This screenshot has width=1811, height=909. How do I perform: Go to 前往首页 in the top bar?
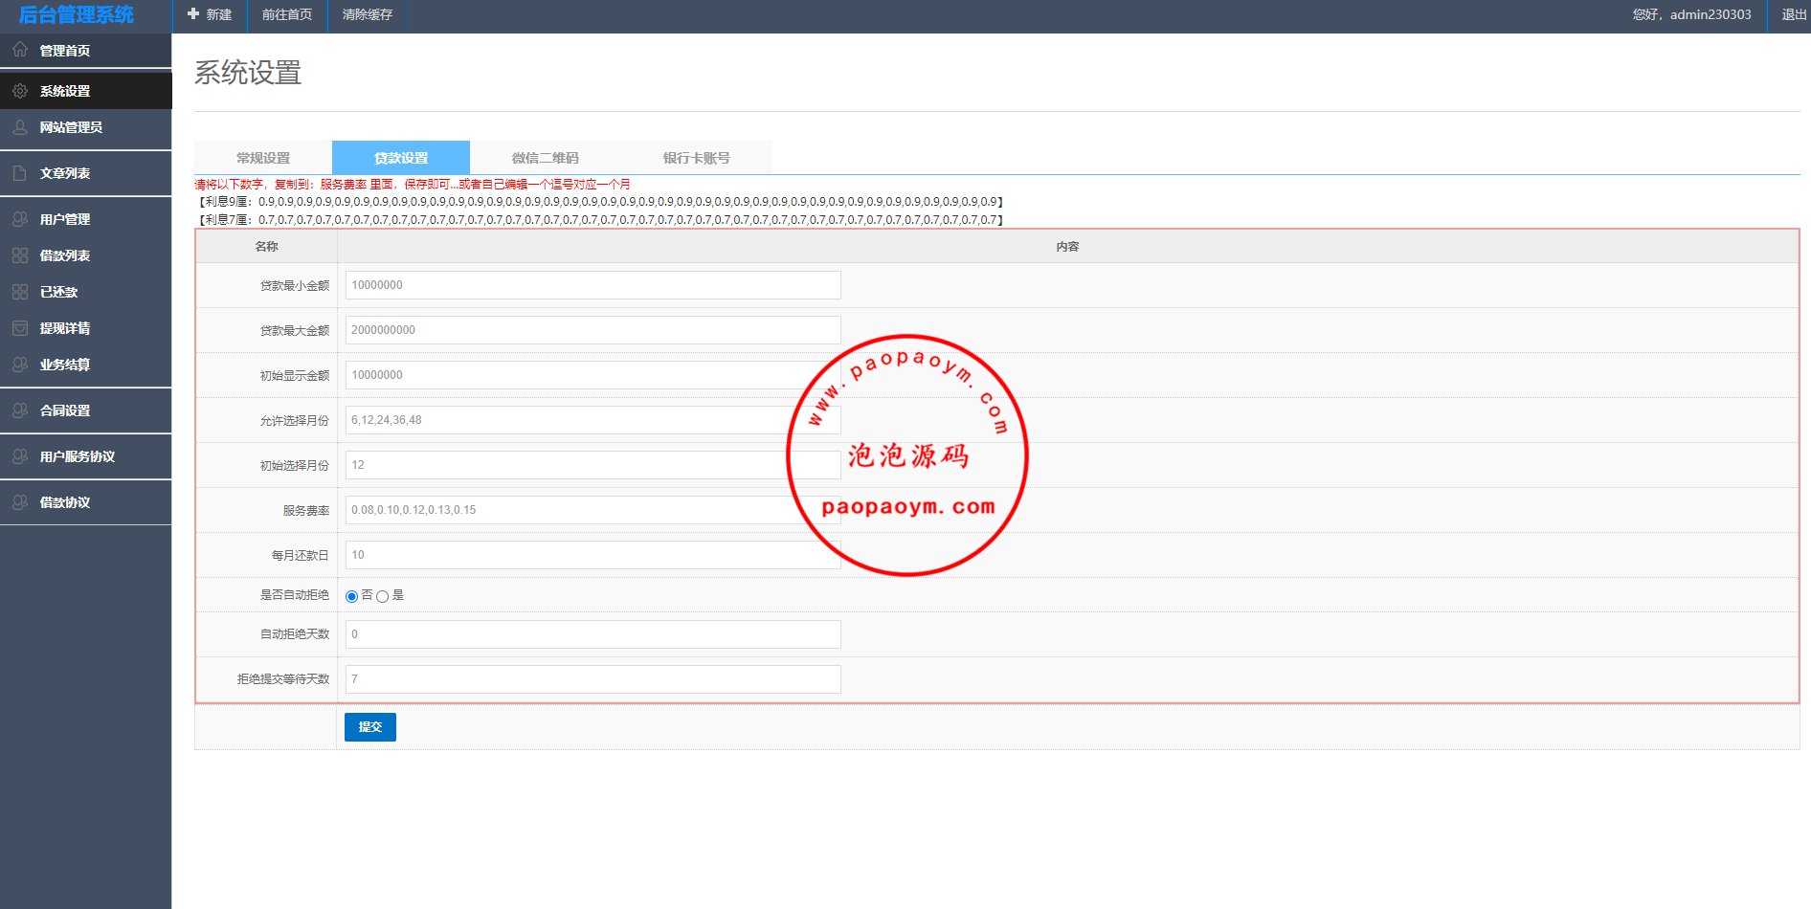[287, 14]
